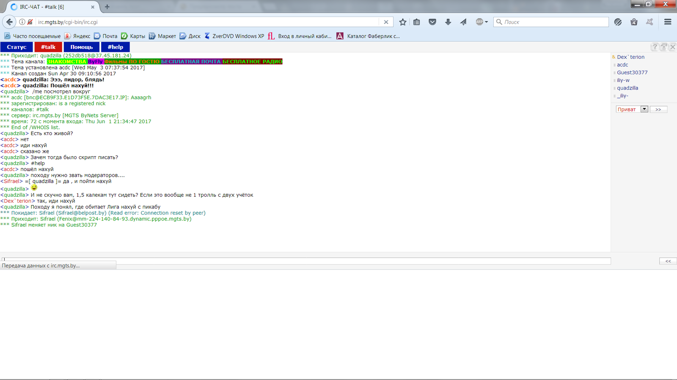Stop loading with the X in the address bar
677x380 pixels.
pos(386,22)
